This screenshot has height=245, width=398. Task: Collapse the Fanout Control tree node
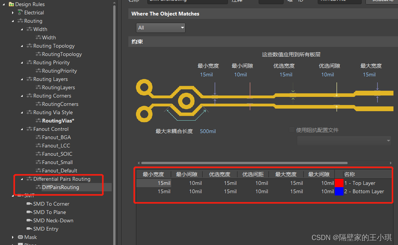point(22,129)
